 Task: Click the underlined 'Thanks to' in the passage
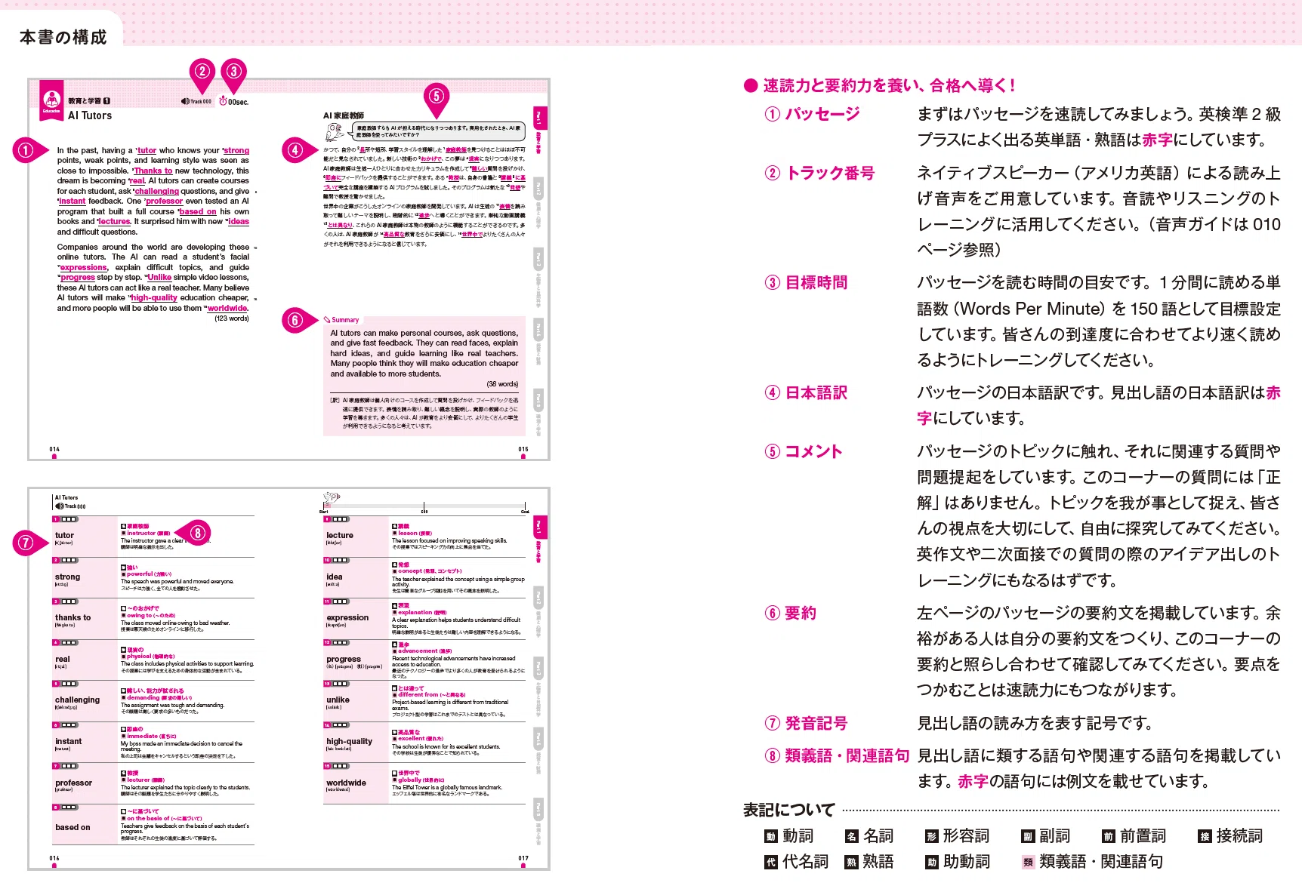[153, 171]
